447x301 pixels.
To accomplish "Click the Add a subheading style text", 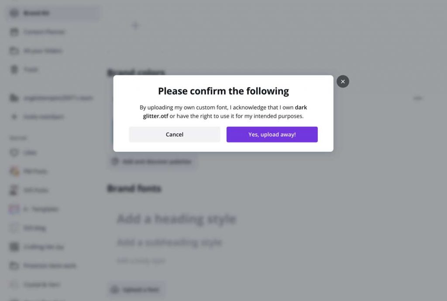I will (169, 242).
